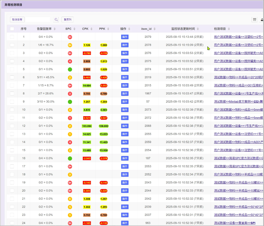The image size is (264, 226).
Task: Click the red 9+ SPC badge in row 1
Action: [x=70, y=37]
